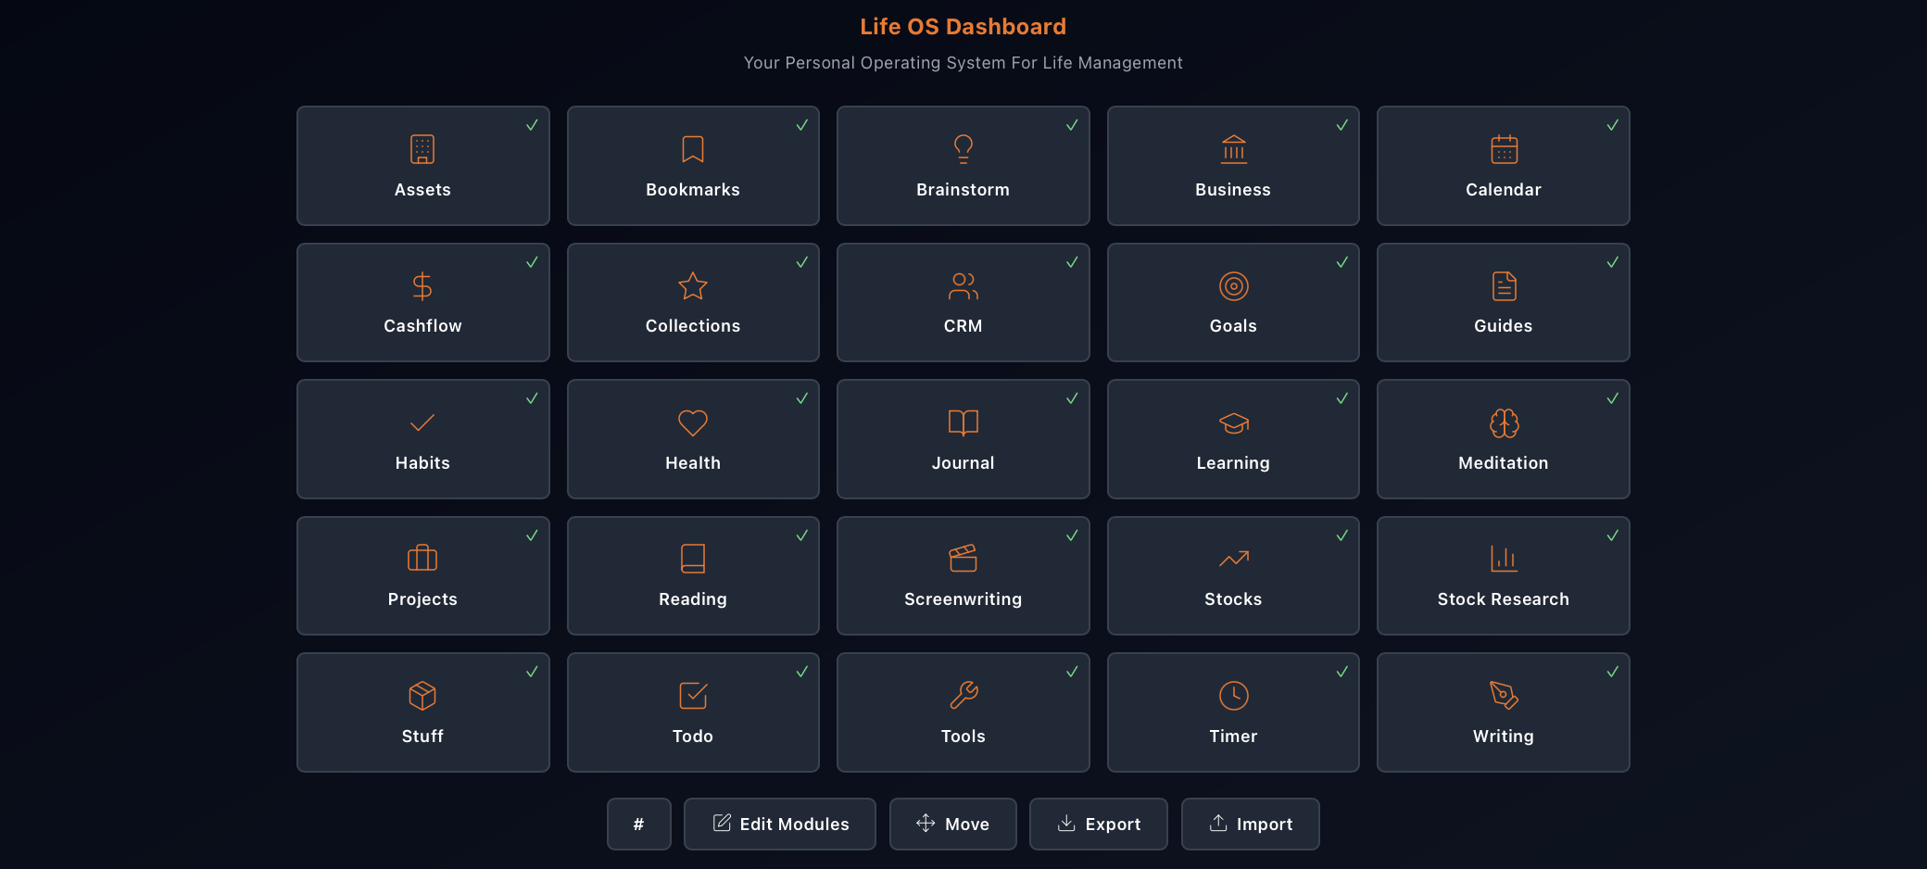
Task: Open the Calendar module icon
Action: (x=1504, y=148)
